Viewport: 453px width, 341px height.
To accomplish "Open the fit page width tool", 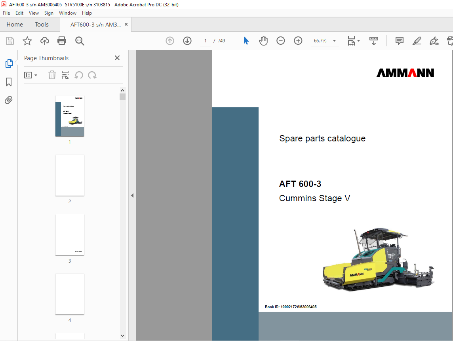I will [351, 41].
